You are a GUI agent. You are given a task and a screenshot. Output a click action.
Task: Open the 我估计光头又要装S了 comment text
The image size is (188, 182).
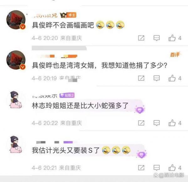click(66, 150)
